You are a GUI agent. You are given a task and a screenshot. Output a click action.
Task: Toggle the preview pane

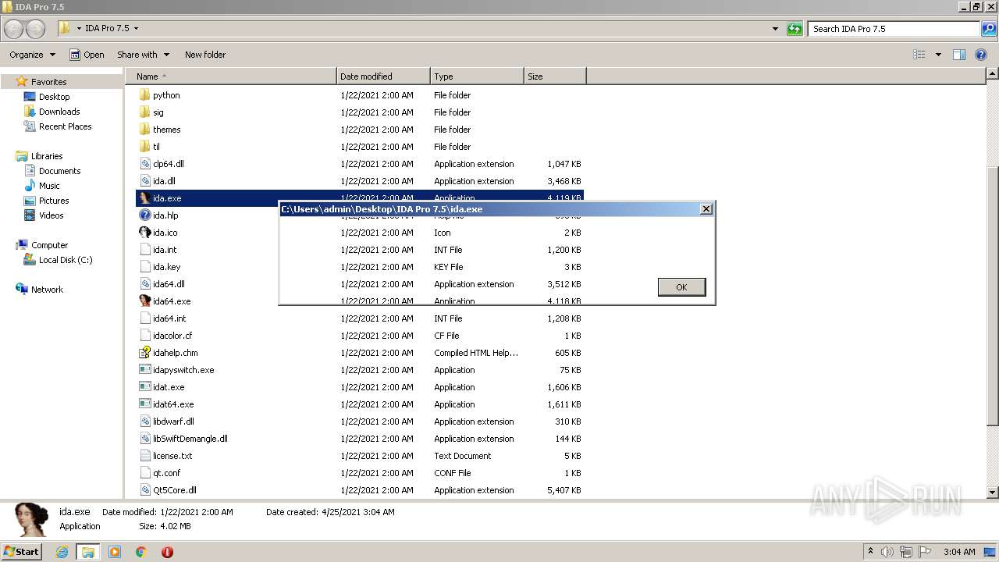click(959, 55)
